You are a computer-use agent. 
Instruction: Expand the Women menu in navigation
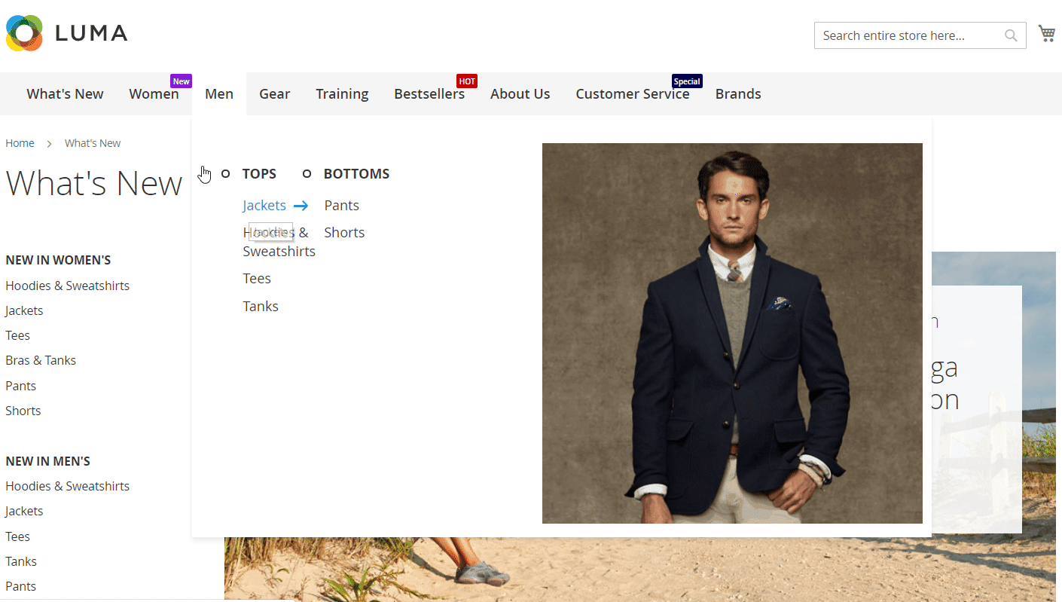[154, 94]
